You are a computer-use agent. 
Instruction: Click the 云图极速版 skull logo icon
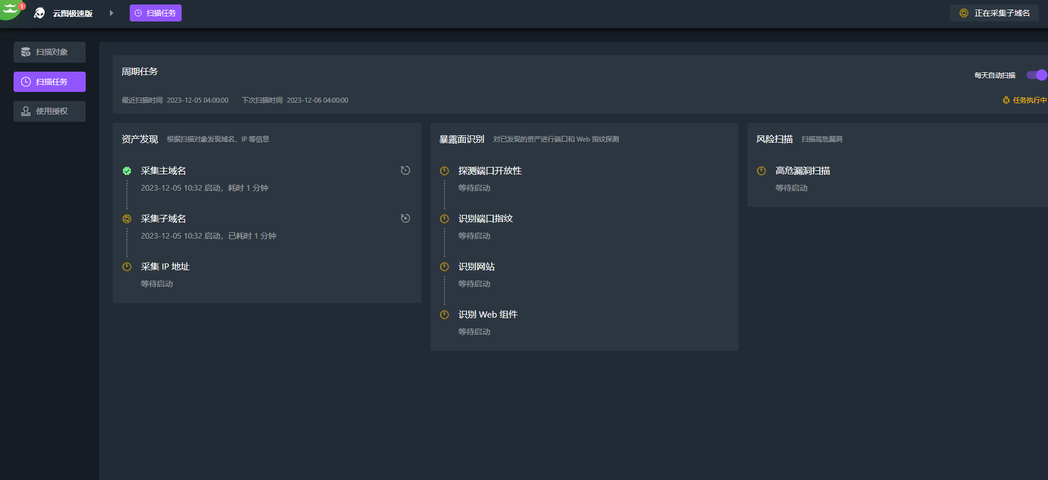(x=39, y=13)
